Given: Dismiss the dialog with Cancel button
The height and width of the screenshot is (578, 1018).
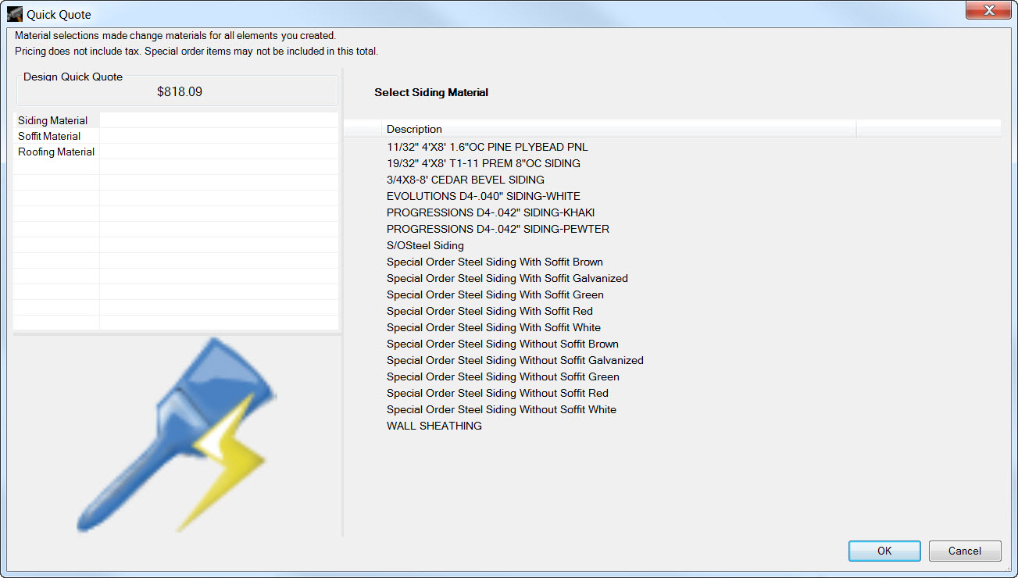Looking at the screenshot, I should point(965,551).
